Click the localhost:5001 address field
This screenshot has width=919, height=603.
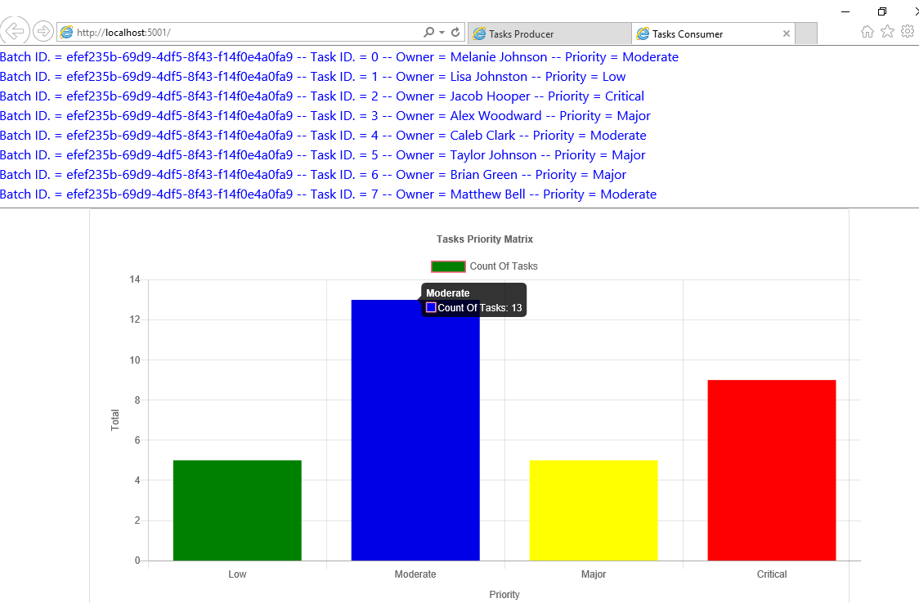tap(245, 33)
